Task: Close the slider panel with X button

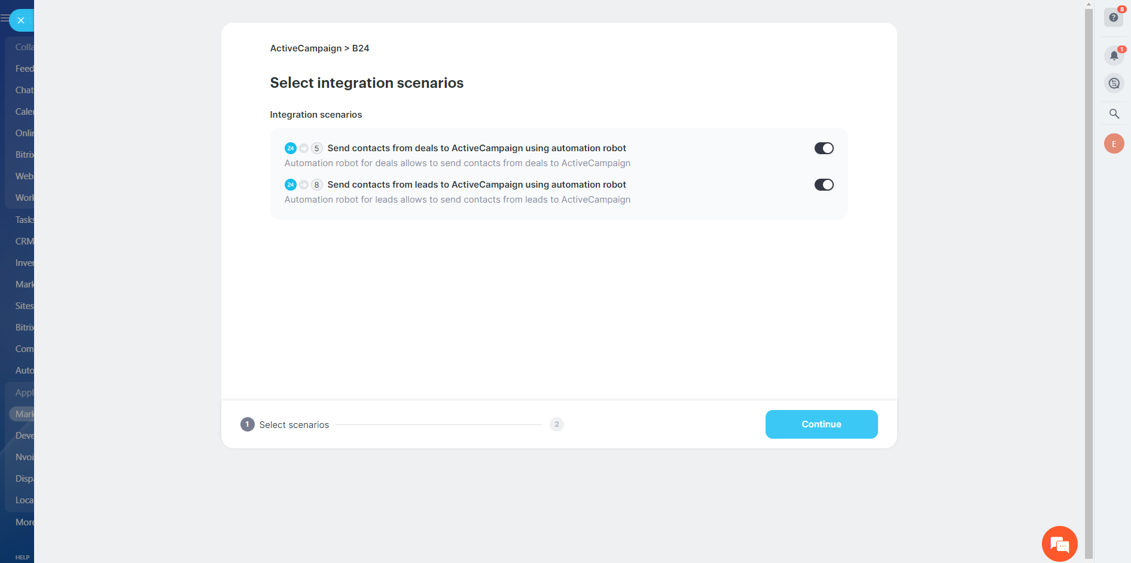Action: (x=21, y=20)
